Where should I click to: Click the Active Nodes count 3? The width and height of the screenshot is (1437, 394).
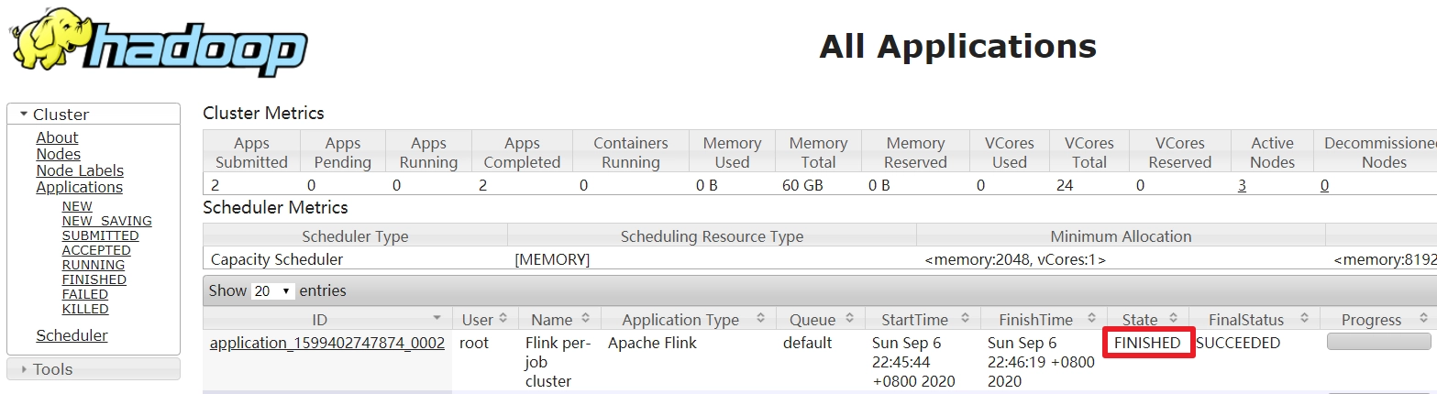click(1242, 185)
